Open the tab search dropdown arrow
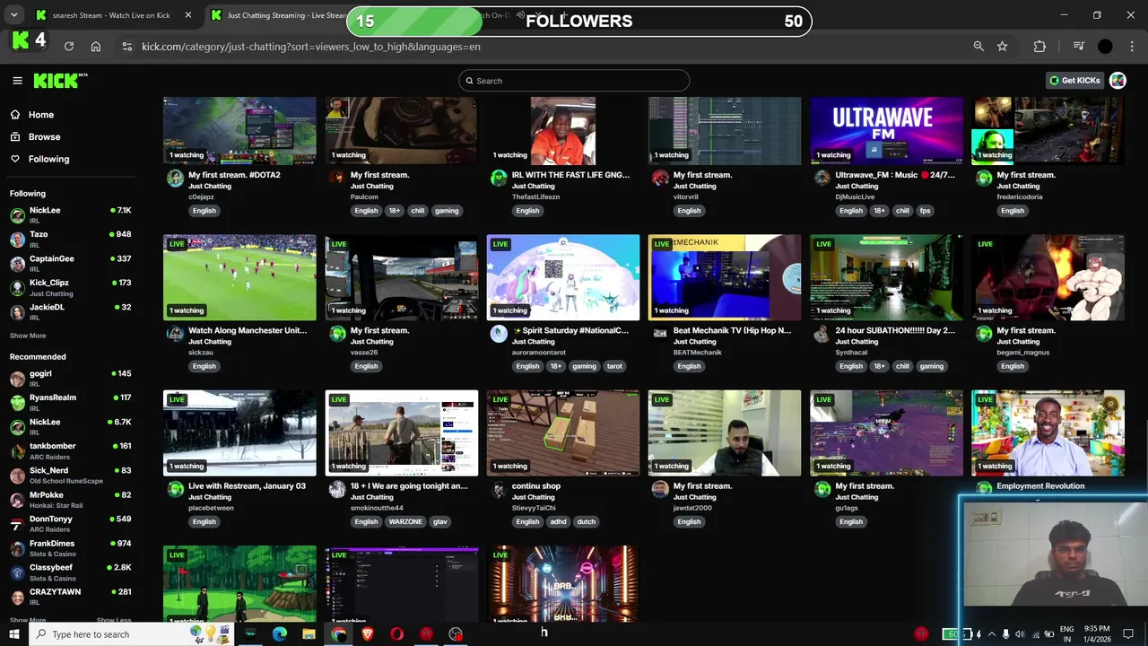This screenshot has width=1148, height=646. point(13,15)
